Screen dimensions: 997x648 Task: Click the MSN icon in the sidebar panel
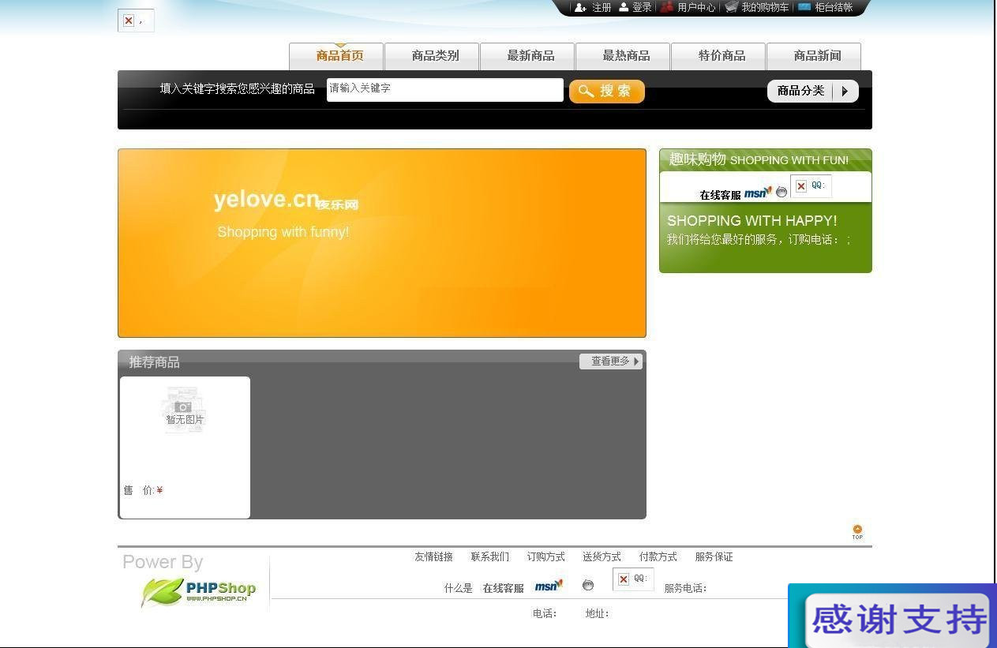point(758,192)
